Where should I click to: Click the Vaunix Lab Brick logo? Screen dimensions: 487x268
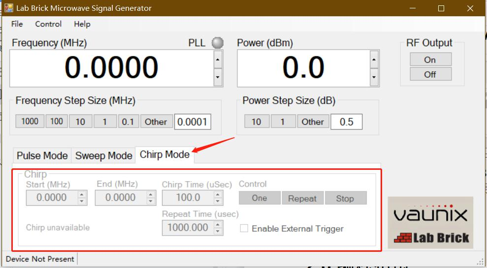430,222
